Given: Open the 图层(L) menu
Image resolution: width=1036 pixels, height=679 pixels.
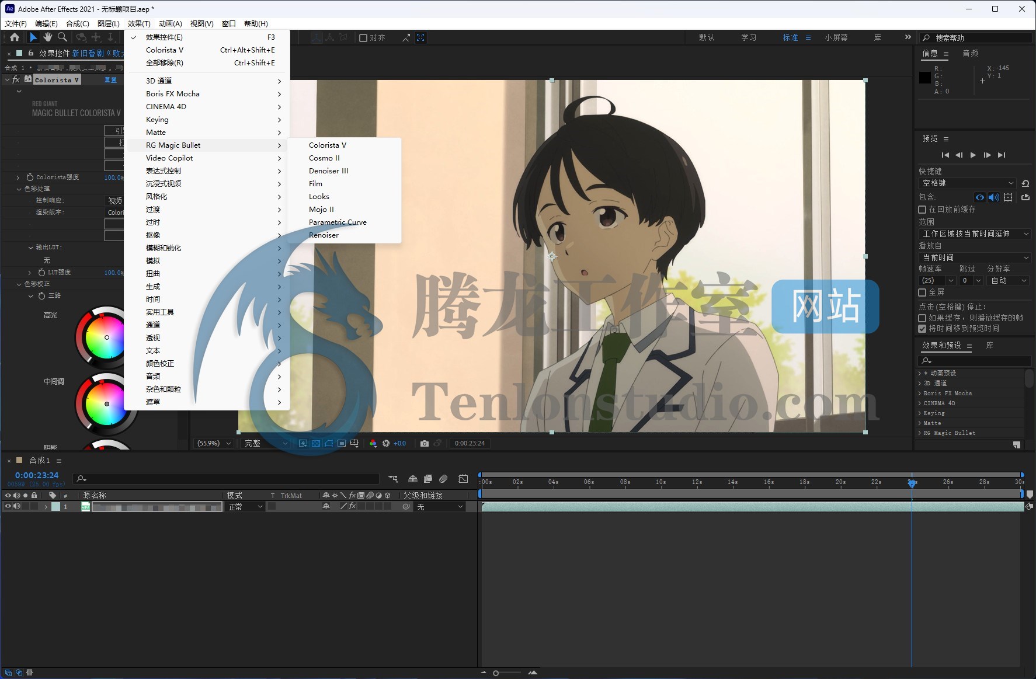Looking at the screenshot, I should [x=108, y=24].
